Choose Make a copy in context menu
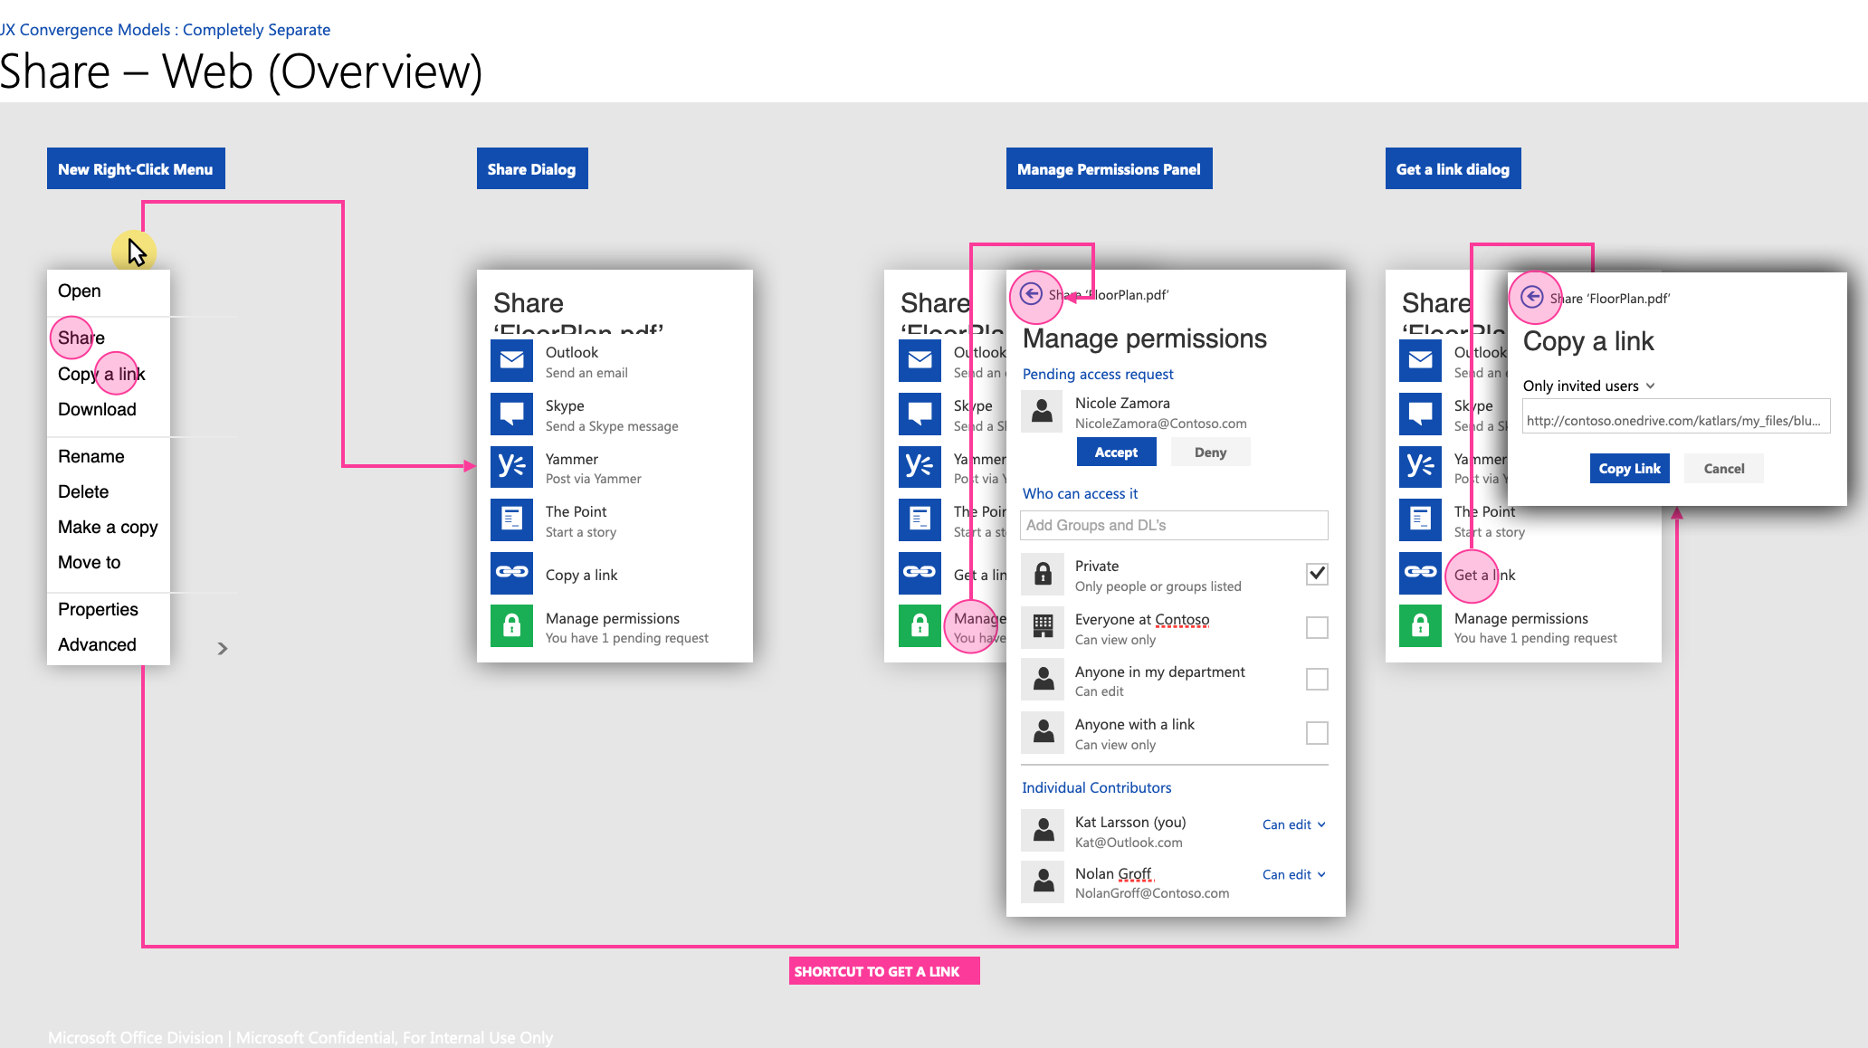 (x=108, y=527)
